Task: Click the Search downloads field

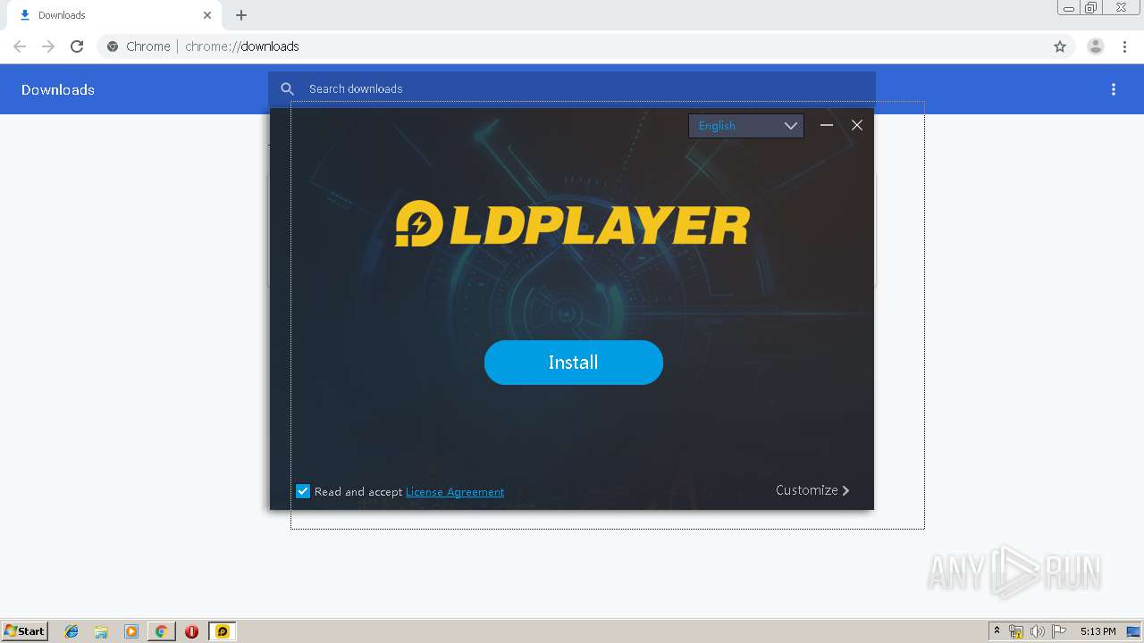Action: pos(572,88)
